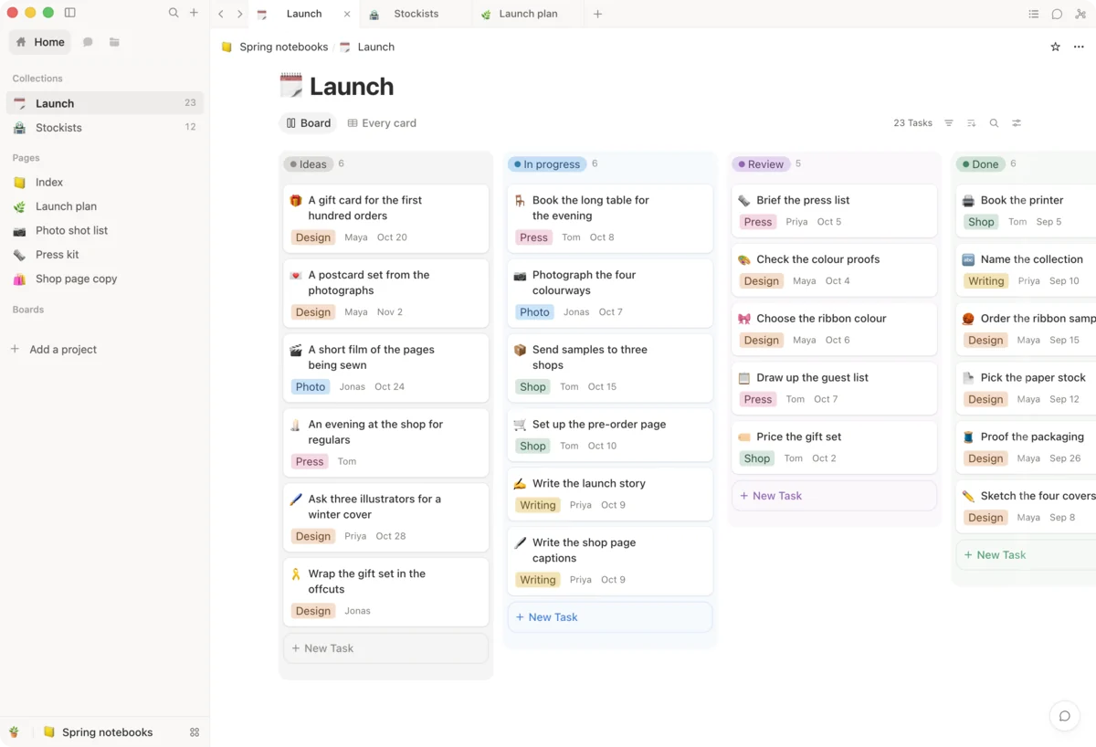The height and width of the screenshot is (747, 1096).
Task: Click the gift emoji icon on the gift card task
Action: 296,201
